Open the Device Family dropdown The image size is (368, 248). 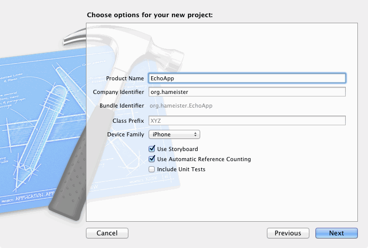(x=174, y=134)
